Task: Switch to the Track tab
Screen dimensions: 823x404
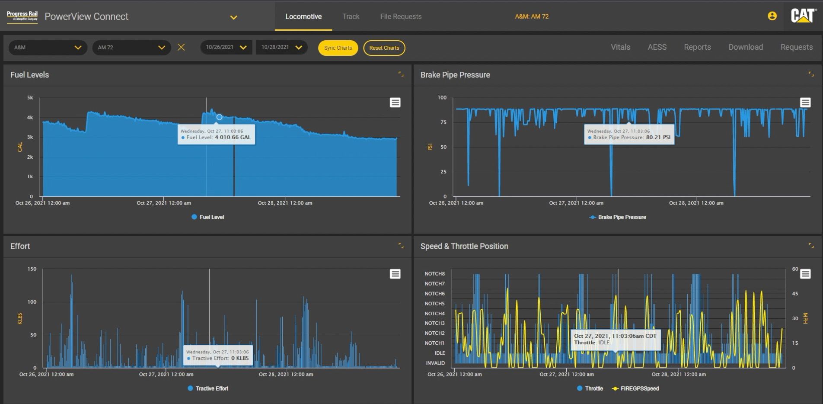Action: tap(351, 16)
